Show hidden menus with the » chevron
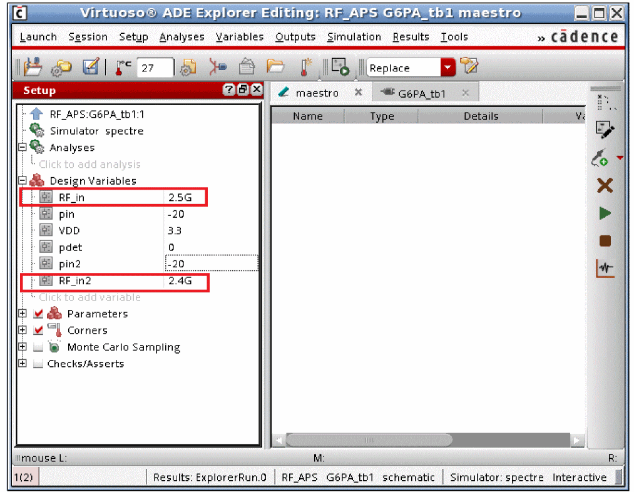This screenshot has height=492, width=634. coord(541,38)
